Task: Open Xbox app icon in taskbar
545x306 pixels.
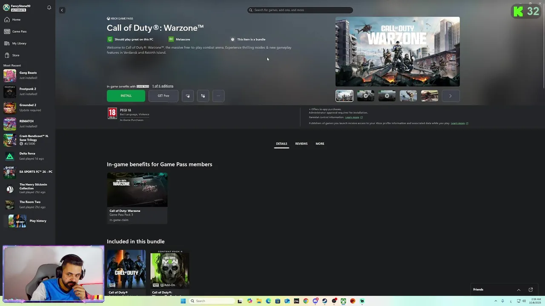Action: click(x=343, y=301)
